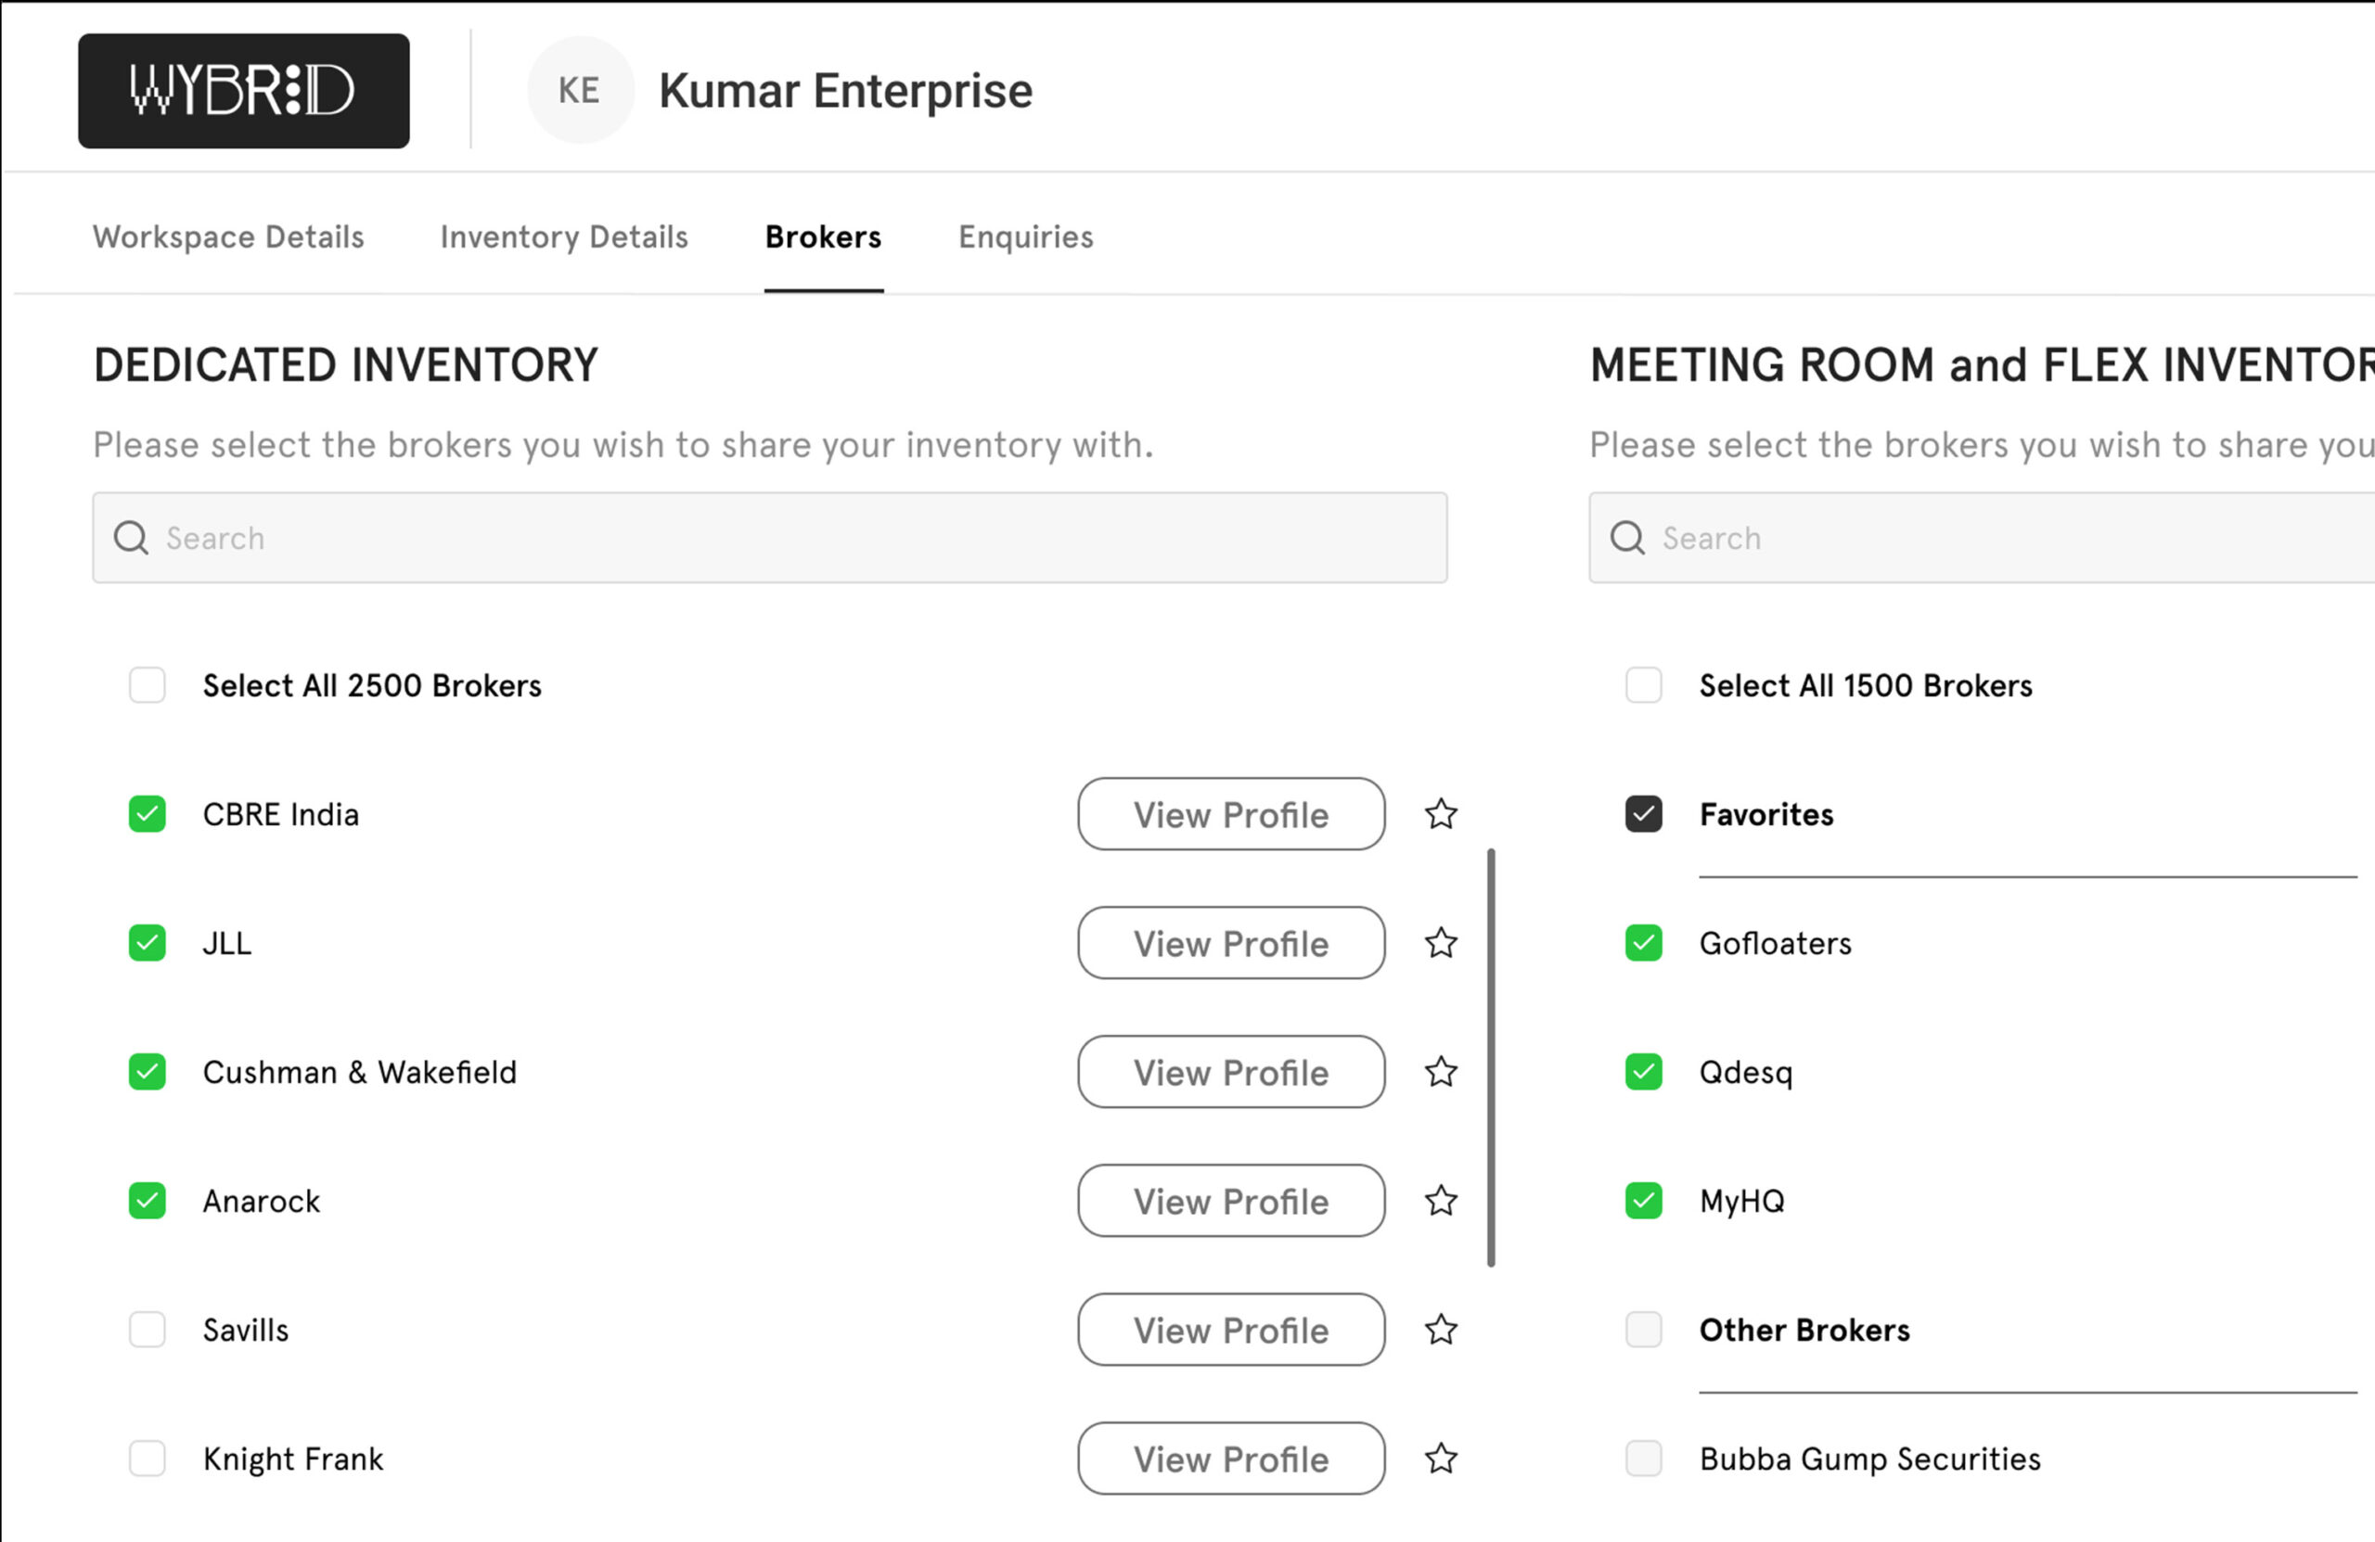The height and width of the screenshot is (1542, 2375).
Task: Click the Cushman & Wakefield name
Action: [x=359, y=1071]
